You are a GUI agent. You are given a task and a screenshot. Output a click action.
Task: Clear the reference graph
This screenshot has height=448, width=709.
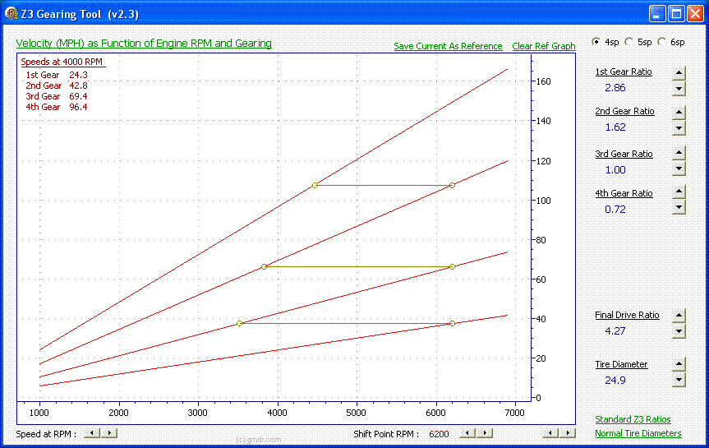[x=543, y=46]
